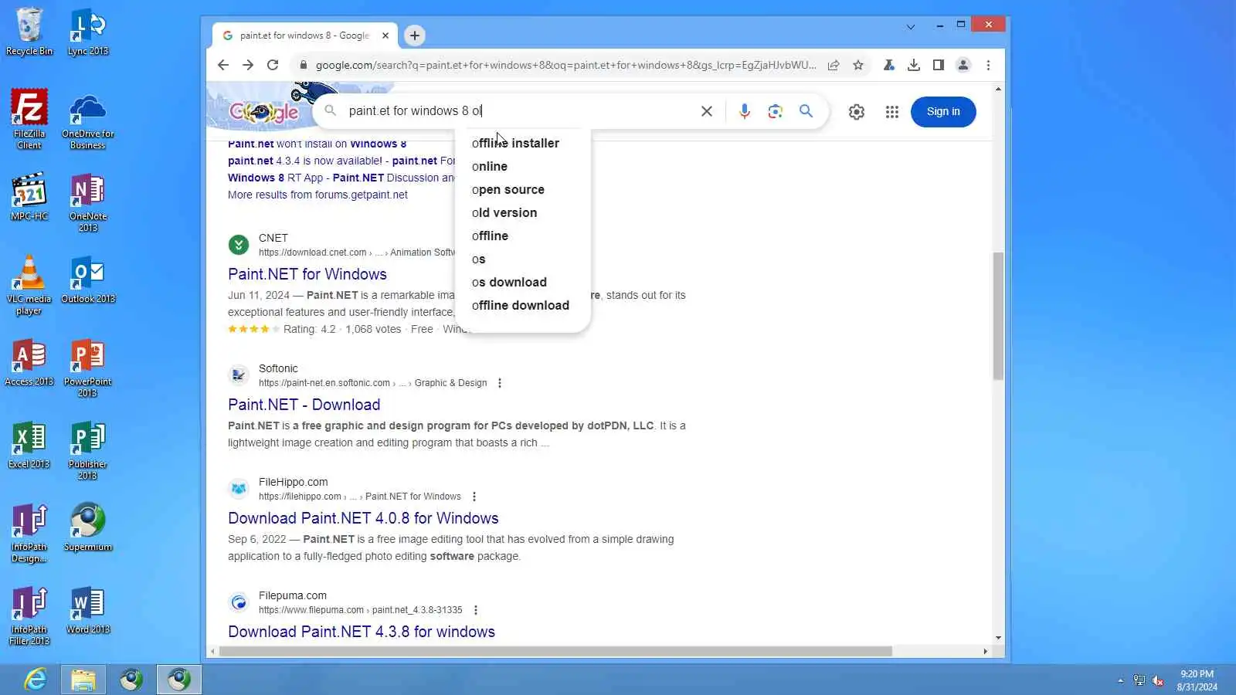The height and width of the screenshot is (695, 1236).
Task: Open the Softonic site name link
Action: point(278,369)
